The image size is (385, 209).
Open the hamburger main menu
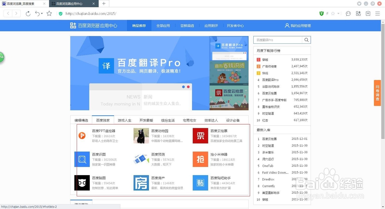click(378, 13)
